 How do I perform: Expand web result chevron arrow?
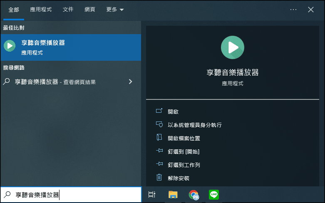pos(130,82)
